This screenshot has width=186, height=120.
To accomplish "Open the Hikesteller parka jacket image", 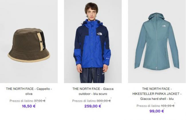I will (157, 41).
